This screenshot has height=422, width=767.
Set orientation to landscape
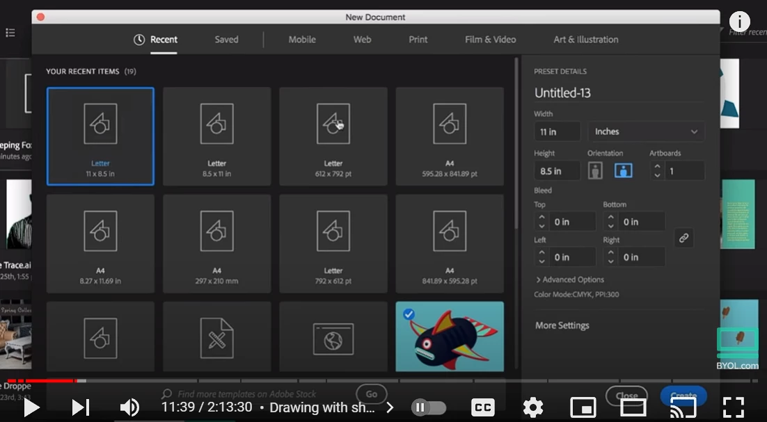[x=623, y=171]
